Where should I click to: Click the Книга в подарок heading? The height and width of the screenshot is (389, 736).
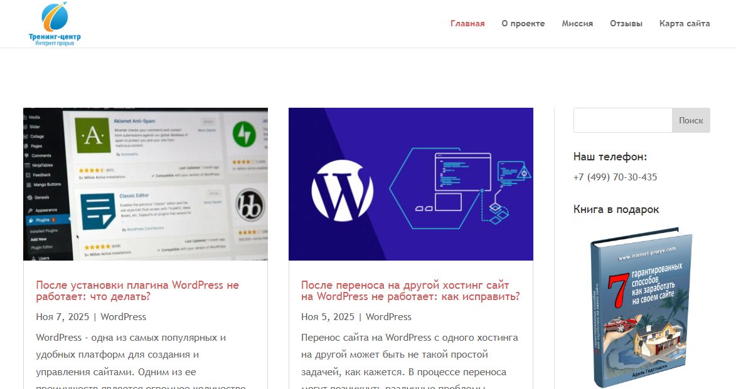pyautogui.click(x=616, y=209)
